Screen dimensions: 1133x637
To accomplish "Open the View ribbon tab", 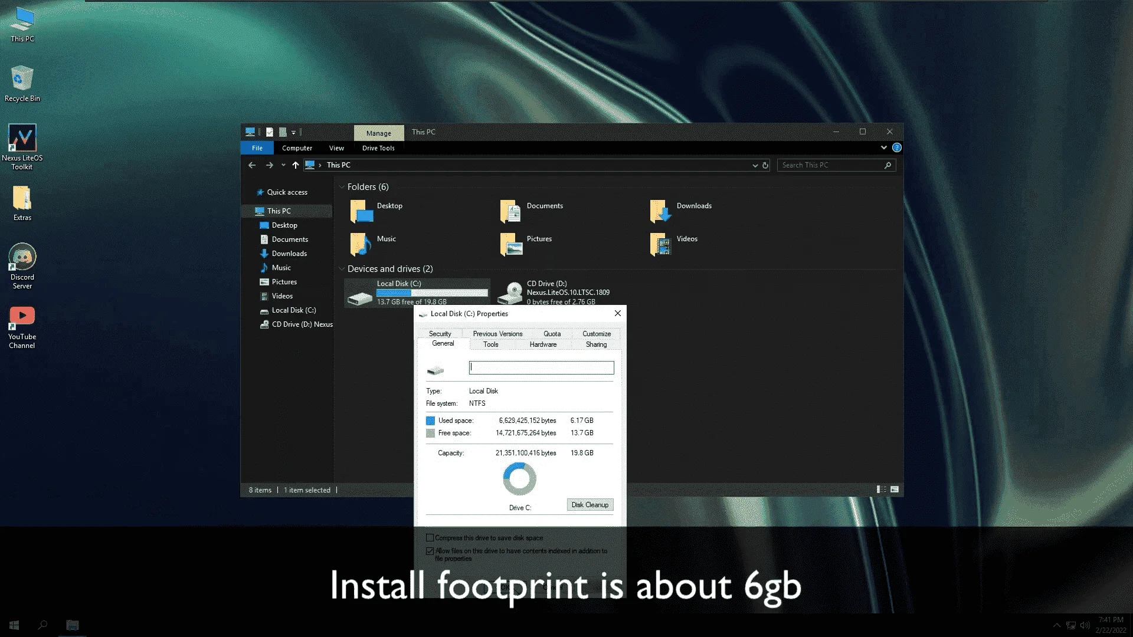I will [x=336, y=148].
